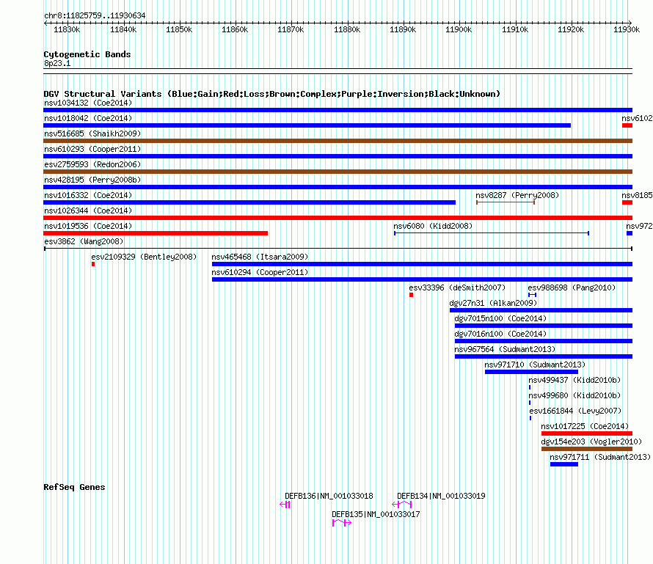Image resolution: width=653 pixels, height=564 pixels.
Task: Click nsv499680 (Kidd2010b) label
Action: click(574, 395)
